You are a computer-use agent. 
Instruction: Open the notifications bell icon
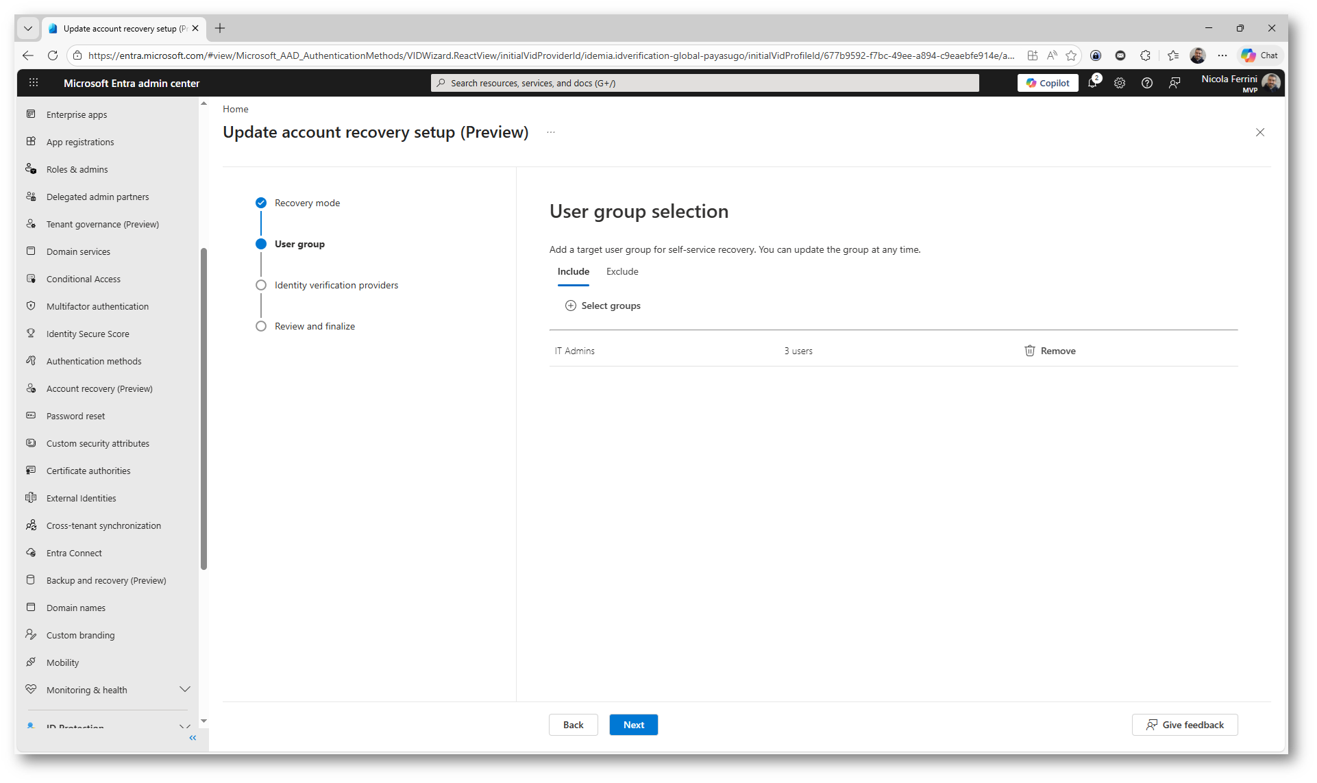(1092, 83)
